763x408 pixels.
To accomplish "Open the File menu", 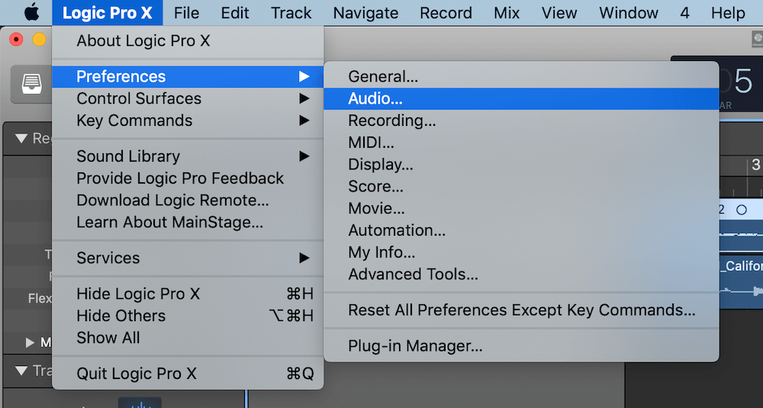I will (x=186, y=13).
